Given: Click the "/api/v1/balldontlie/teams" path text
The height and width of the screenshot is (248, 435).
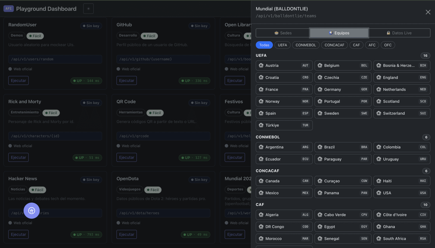Looking at the screenshot, I should 286,16.
